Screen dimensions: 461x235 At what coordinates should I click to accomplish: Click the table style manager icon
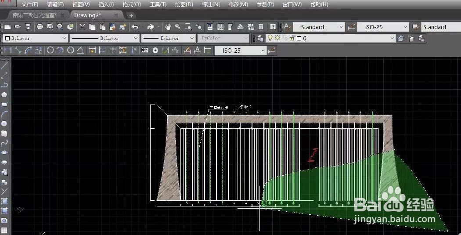(415, 27)
